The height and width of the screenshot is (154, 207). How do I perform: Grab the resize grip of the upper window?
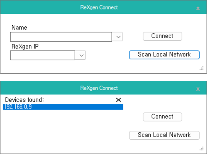(x=201, y=68)
